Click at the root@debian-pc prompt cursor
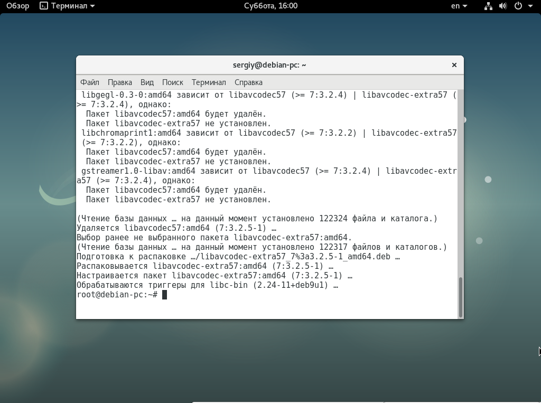The image size is (541, 403). (164, 295)
